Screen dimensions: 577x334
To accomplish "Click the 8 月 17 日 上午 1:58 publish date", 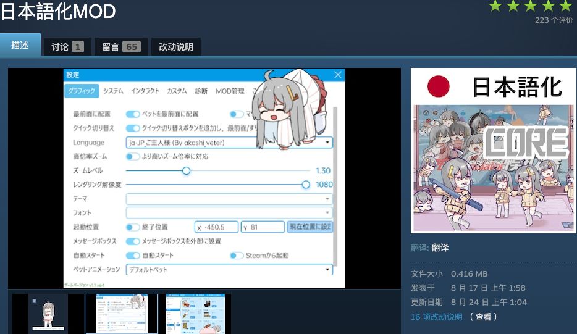I will click(488, 288).
